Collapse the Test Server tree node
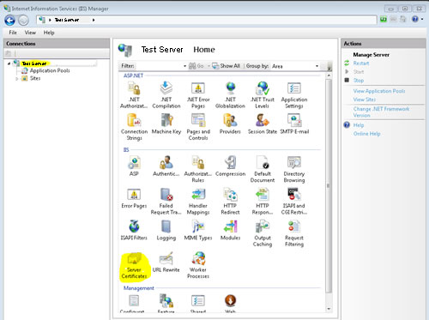This screenshot has width=429, height=320. click(9, 63)
